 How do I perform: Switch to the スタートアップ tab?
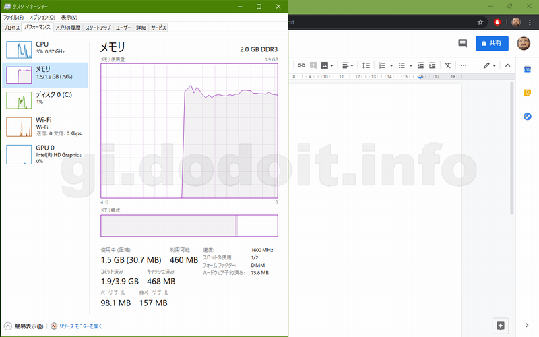tap(98, 28)
